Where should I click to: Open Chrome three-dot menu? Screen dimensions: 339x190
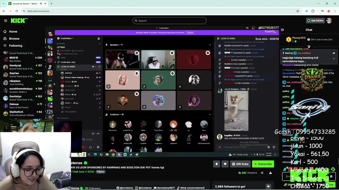click(335, 11)
